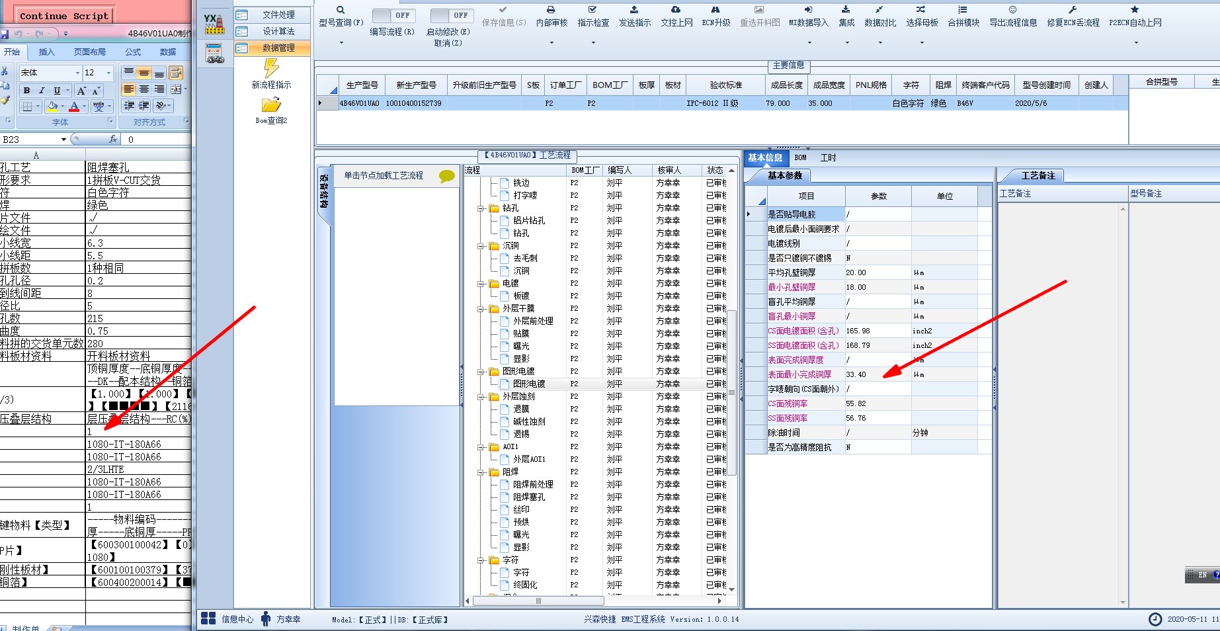1220x631 pixels.
Task: Click Excel increase font size icon
Action: pyautogui.click(x=81, y=91)
